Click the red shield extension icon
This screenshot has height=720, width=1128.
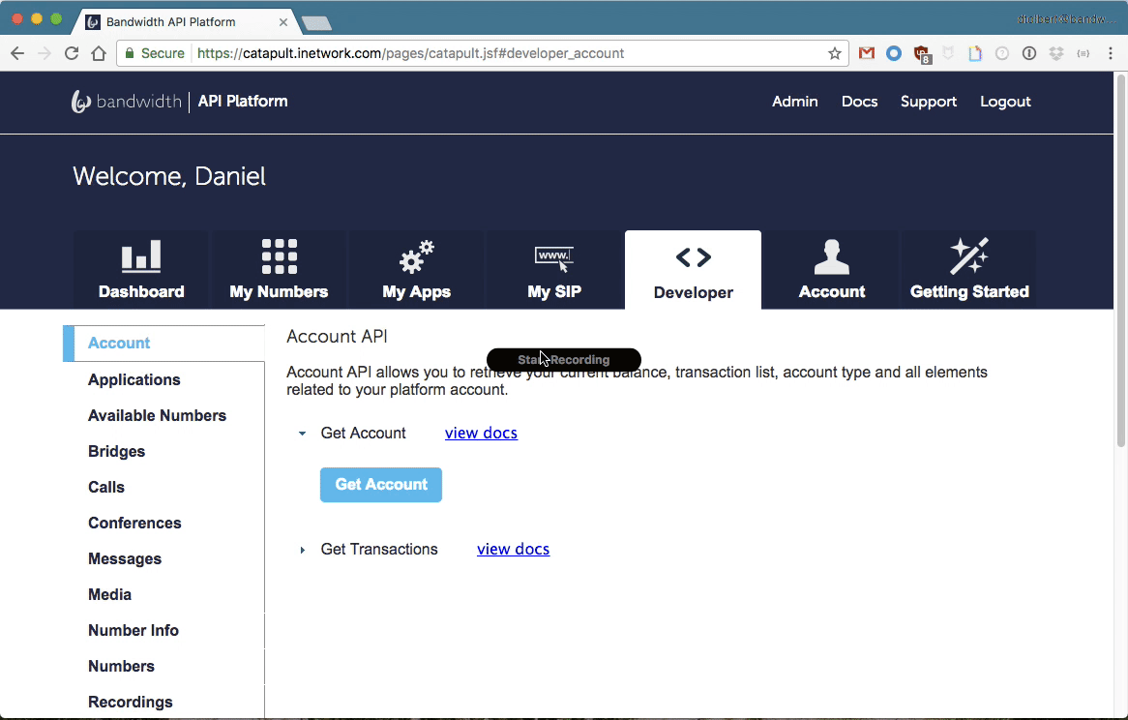[x=921, y=53]
